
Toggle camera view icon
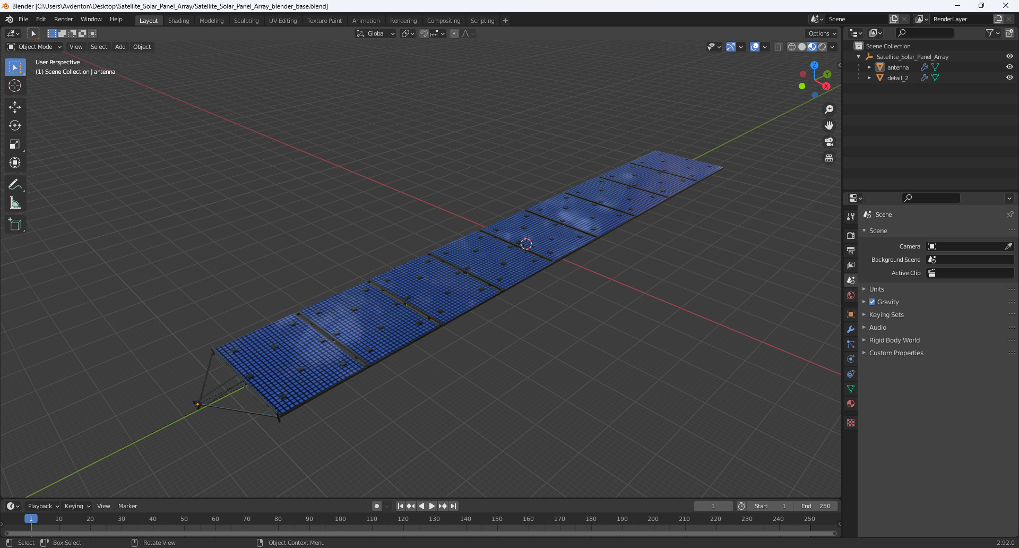tap(829, 142)
